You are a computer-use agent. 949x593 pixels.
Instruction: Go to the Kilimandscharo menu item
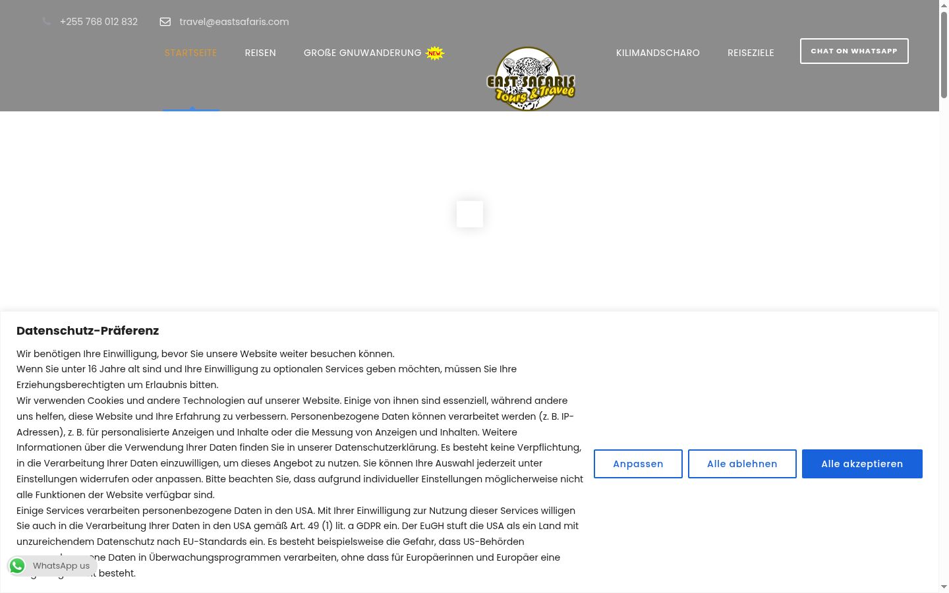658,53
